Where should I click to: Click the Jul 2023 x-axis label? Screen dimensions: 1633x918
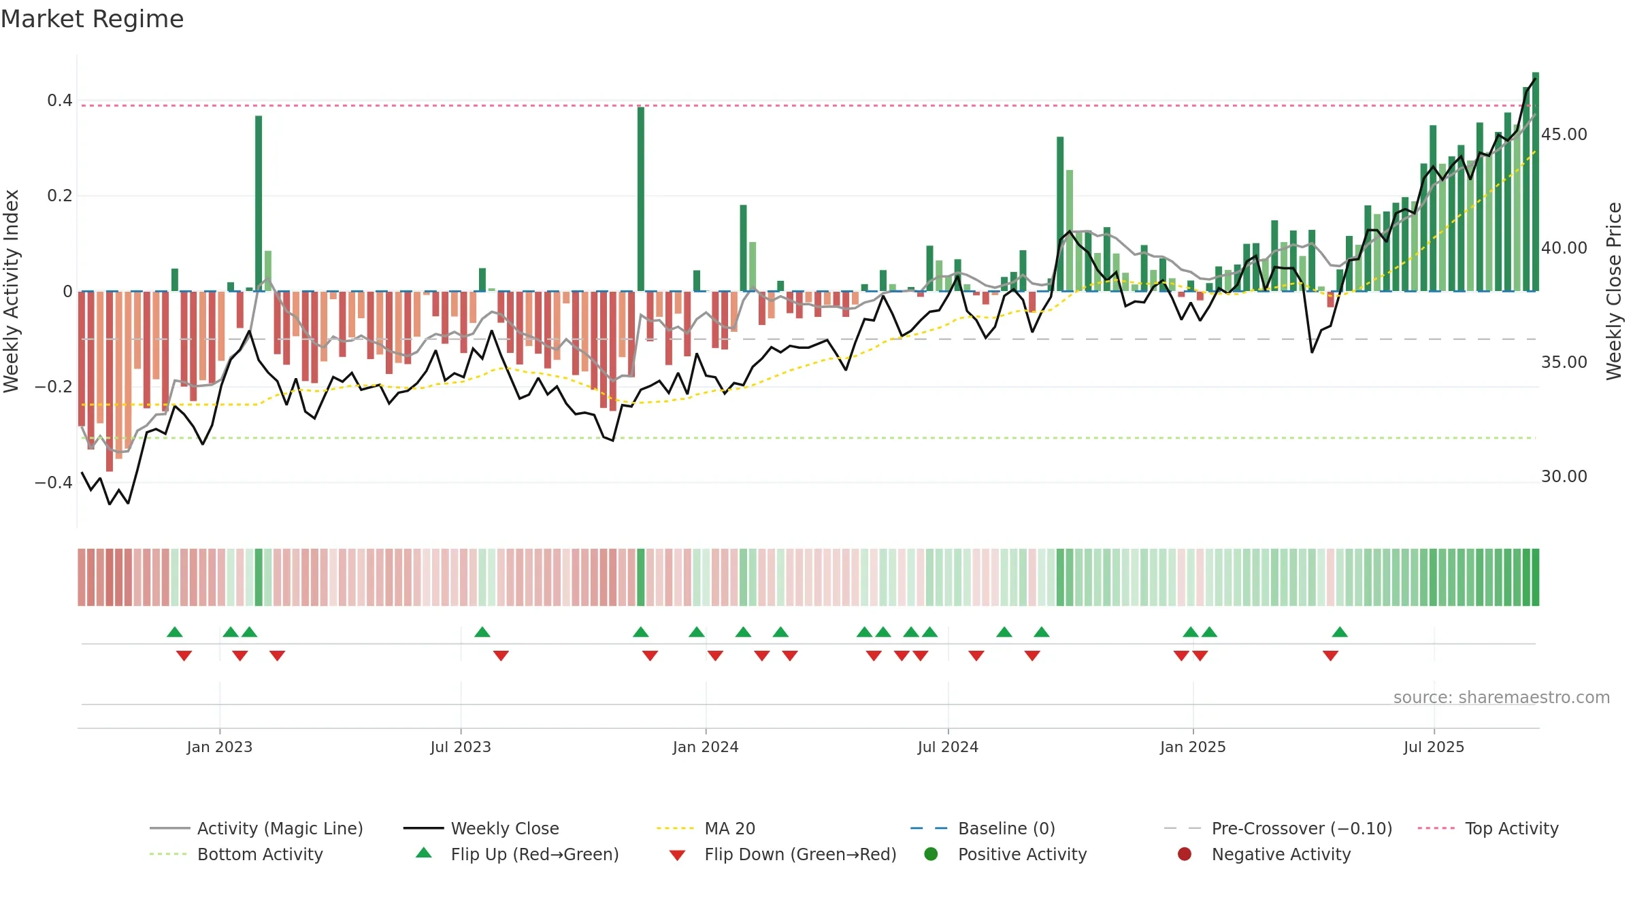point(461,747)
